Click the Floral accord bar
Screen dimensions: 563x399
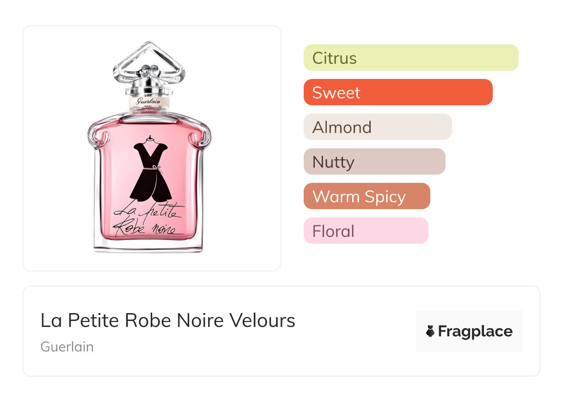(x=366, y=231)
